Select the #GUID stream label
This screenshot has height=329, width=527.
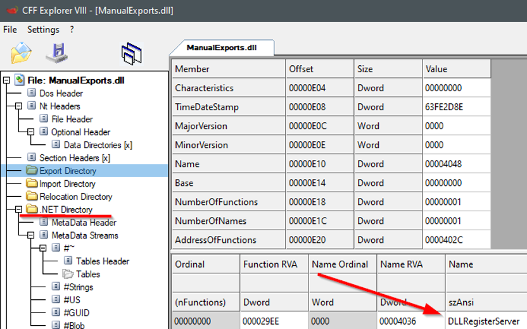pyautogui.click(x=77, y=313)
